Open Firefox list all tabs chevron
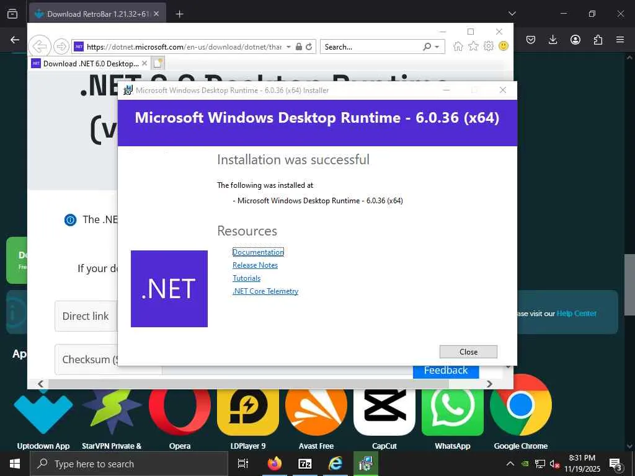 pyautogui.click(x=512, y=14)
